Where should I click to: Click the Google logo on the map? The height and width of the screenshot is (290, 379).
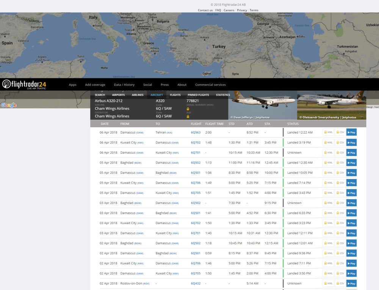pyautogui.click(x=8, y=105)
